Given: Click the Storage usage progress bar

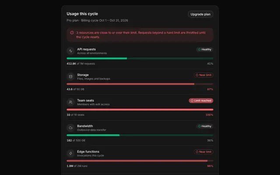Looking at the screenshot, I should [x=140, y=84].
